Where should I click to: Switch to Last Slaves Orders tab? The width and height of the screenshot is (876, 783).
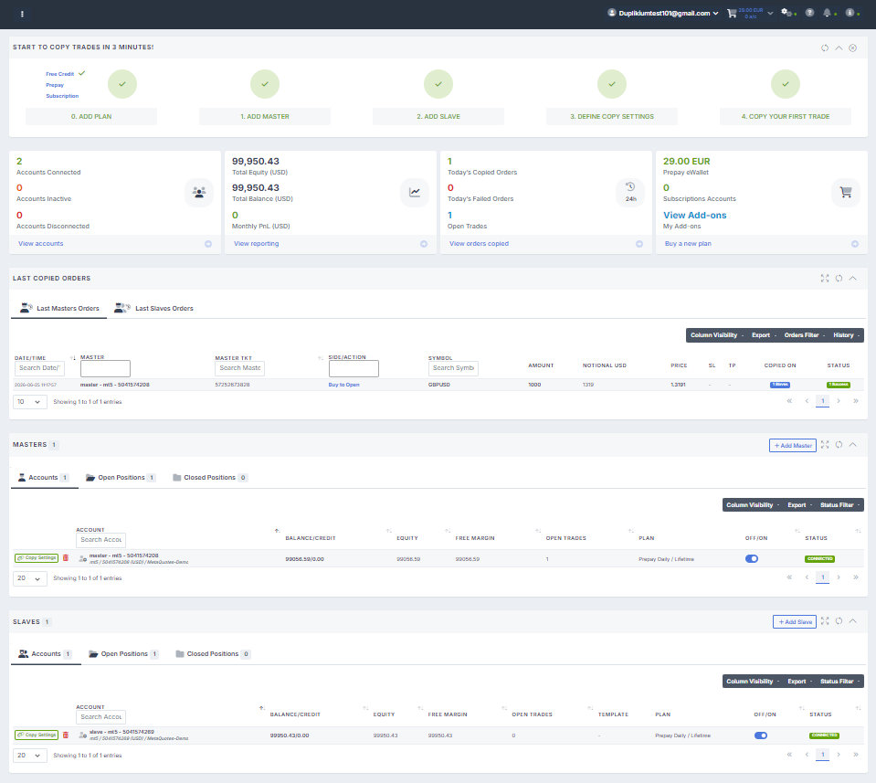click(x=153, y=309)
